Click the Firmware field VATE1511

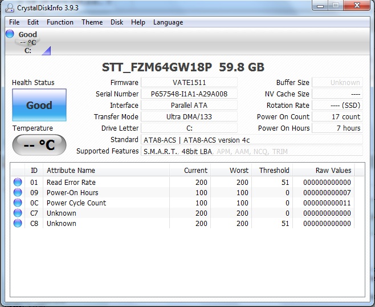(x=189, y=82)
